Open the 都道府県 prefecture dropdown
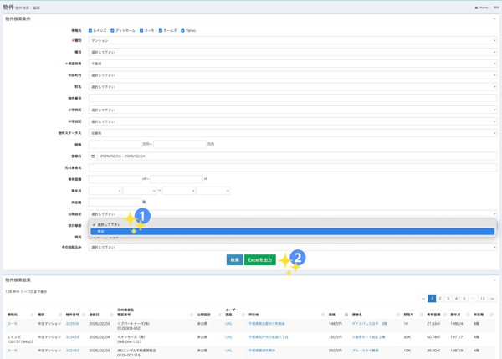The image size is (502, 359). (293, 64)
